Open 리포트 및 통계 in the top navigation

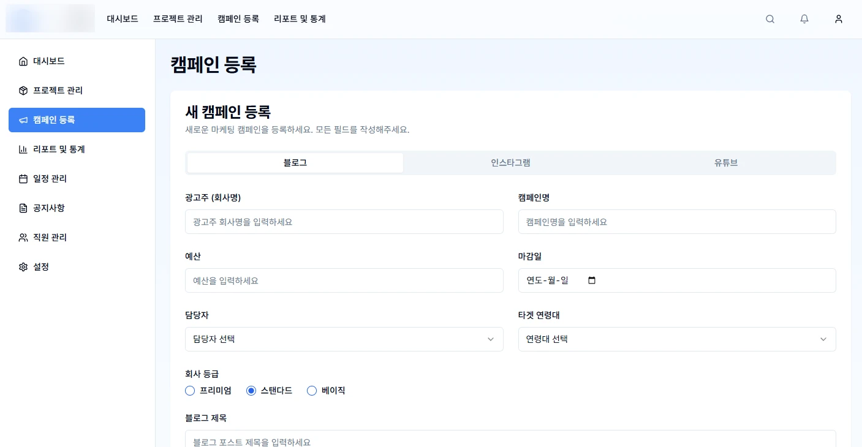(300, 19)
